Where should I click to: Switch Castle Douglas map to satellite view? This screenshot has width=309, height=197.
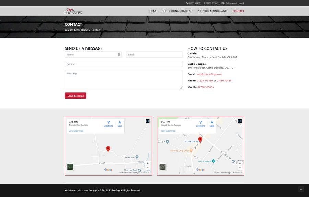tap(162, 167)
